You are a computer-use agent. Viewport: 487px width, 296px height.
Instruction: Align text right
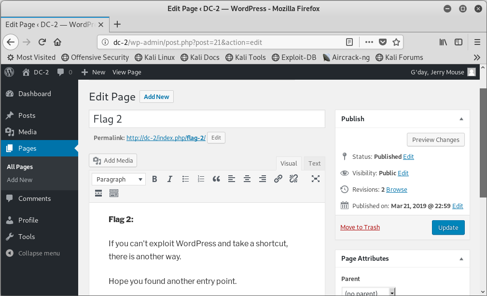(263, 179)
